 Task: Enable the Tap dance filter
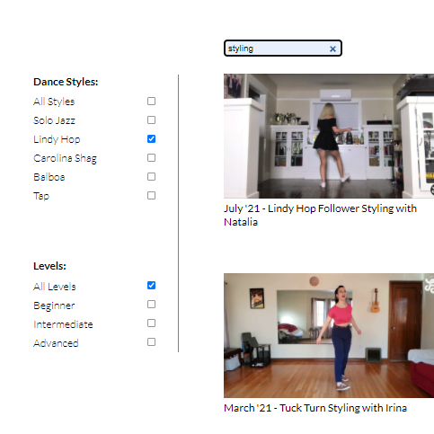pyautogui.click(x=151, y=196)
